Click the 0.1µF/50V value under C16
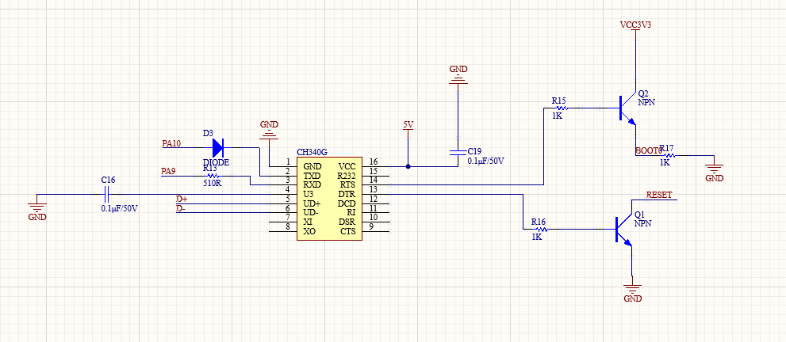The image size is (786, 342). click(x=119, y=208)
